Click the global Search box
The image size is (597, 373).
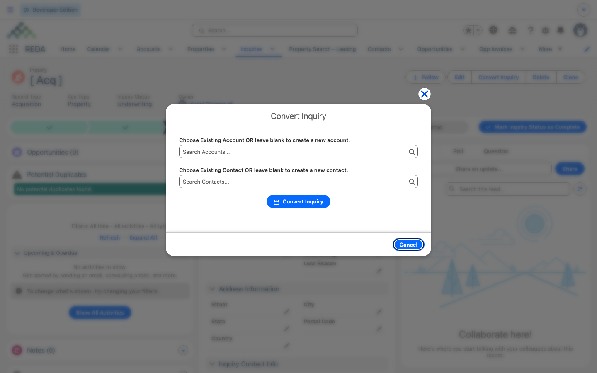tap(275, 30)
